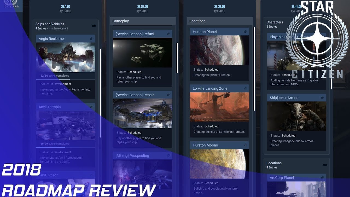Collapse the 3.4.0 Locations section
The image size is (350, 197).
[x=325, y=165]
